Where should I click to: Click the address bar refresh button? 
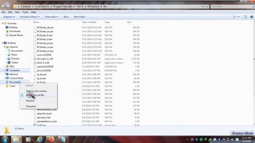click(x=207, y=7)
